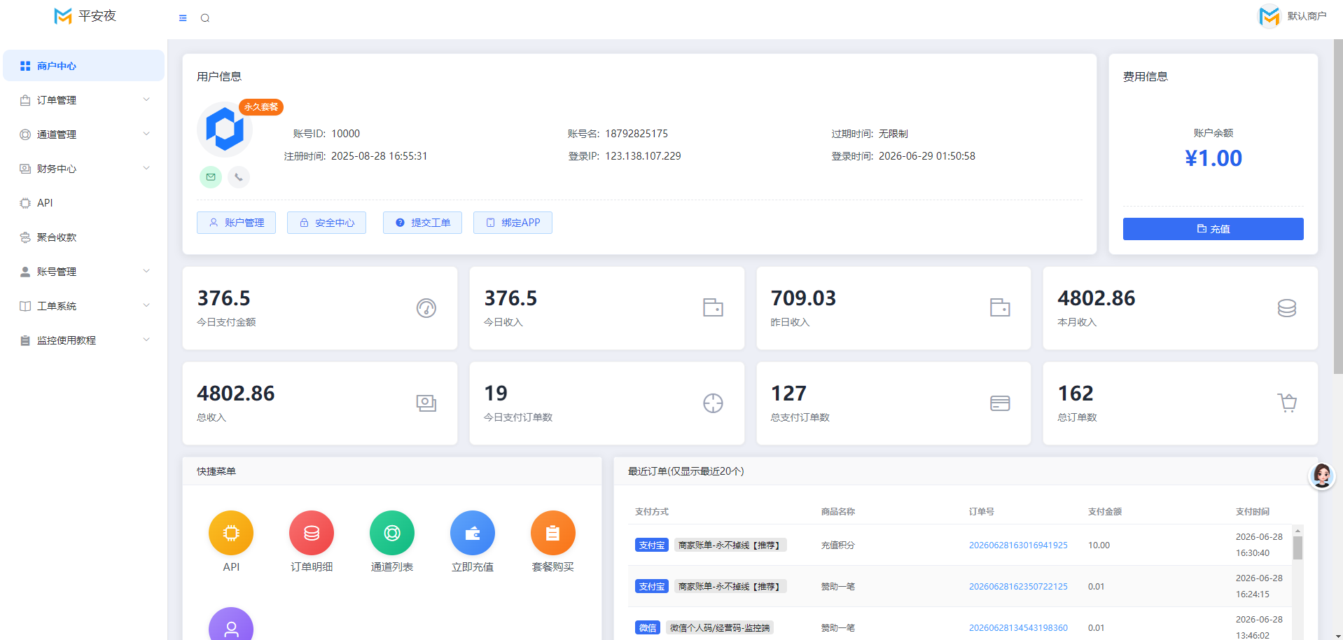Click the ¥1.00 account balance value
This screenshot has height=640, width=1343.
click(x=1213, y=158)
